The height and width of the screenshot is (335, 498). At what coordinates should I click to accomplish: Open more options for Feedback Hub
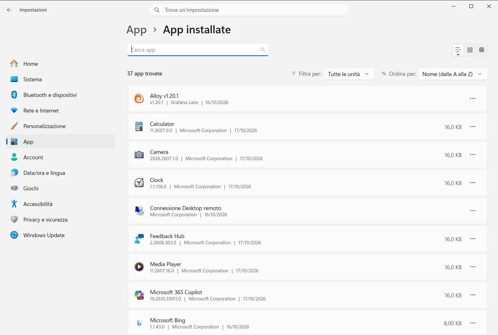[473, 239]
